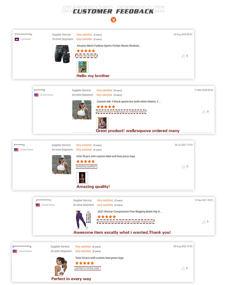227x285 pixels.
Task: Open the camo sports shorts product thumbnail
Action: pyautogui.click(x=62, y=54)
